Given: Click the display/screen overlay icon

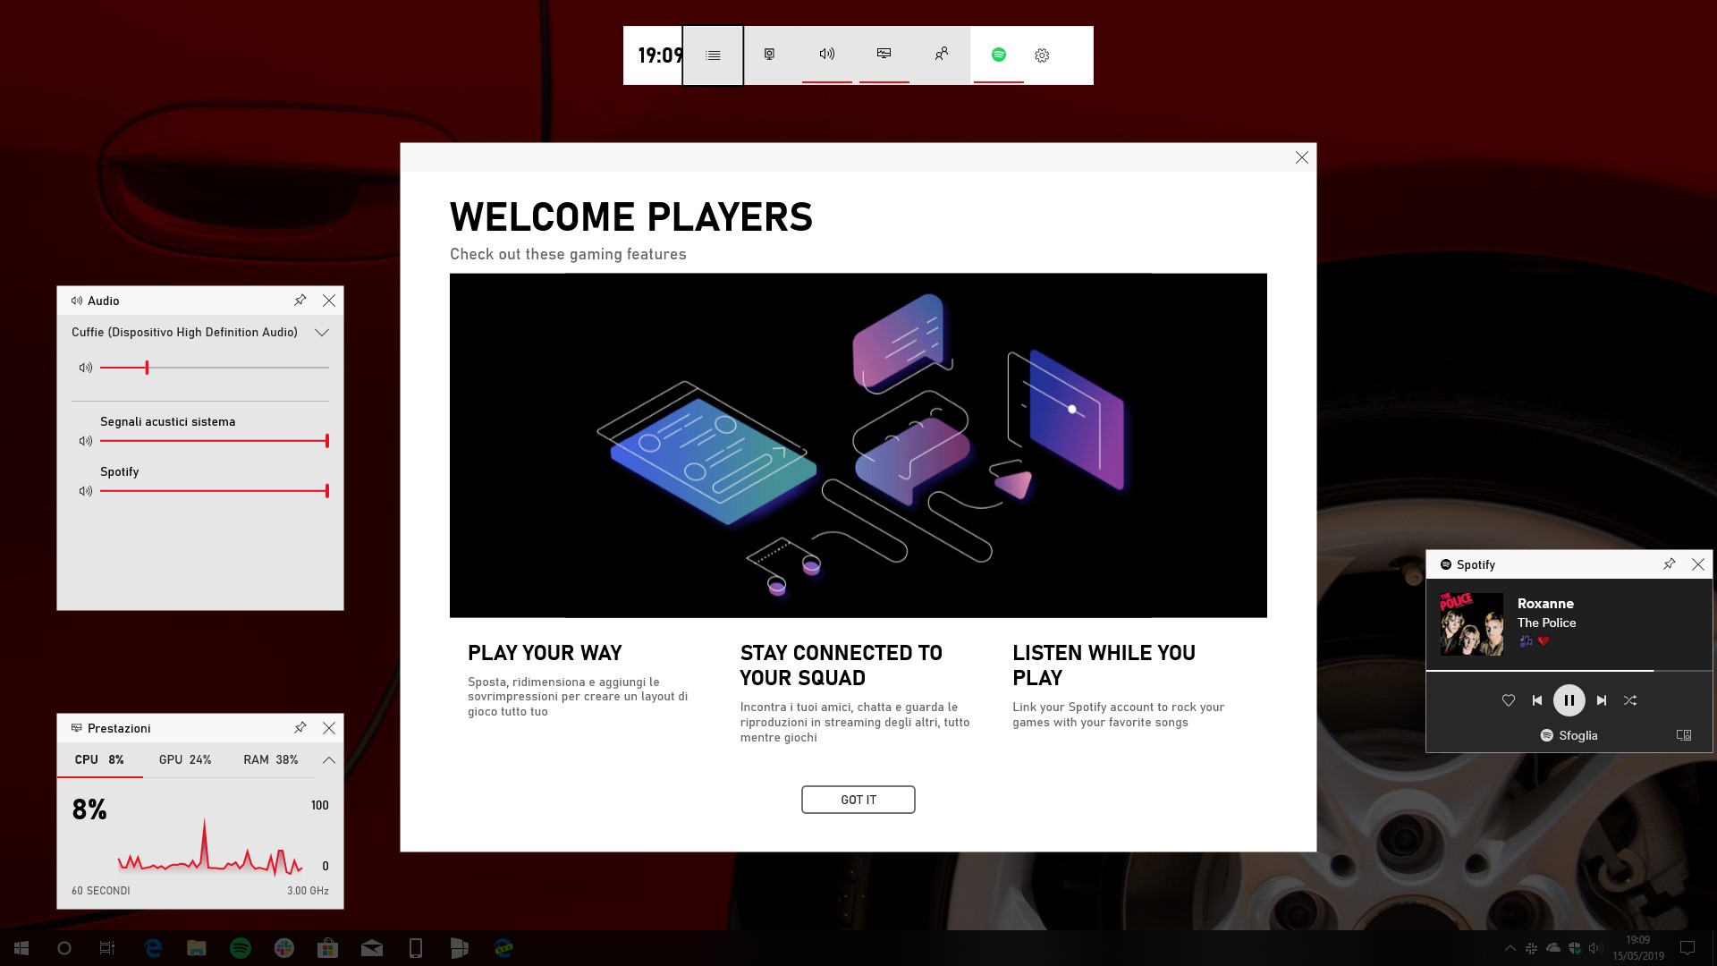Looking at the screenshot, I should [x=884, y=55].
